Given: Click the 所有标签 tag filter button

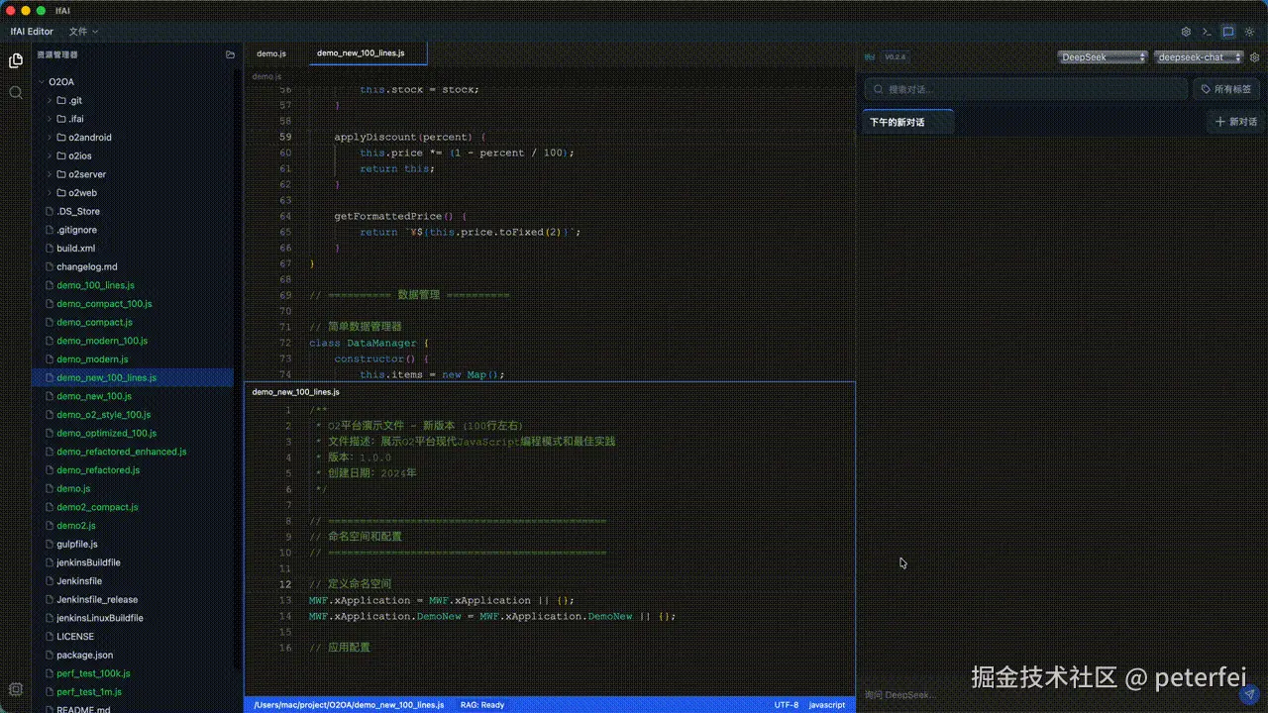Looking at the screenshot, I should (x=1225, y=89).
